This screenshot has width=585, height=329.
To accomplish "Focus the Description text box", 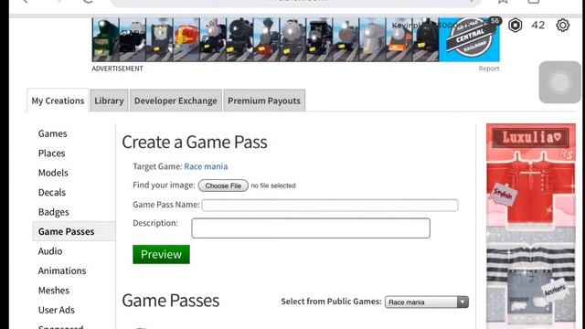I will tap(311, 228).
